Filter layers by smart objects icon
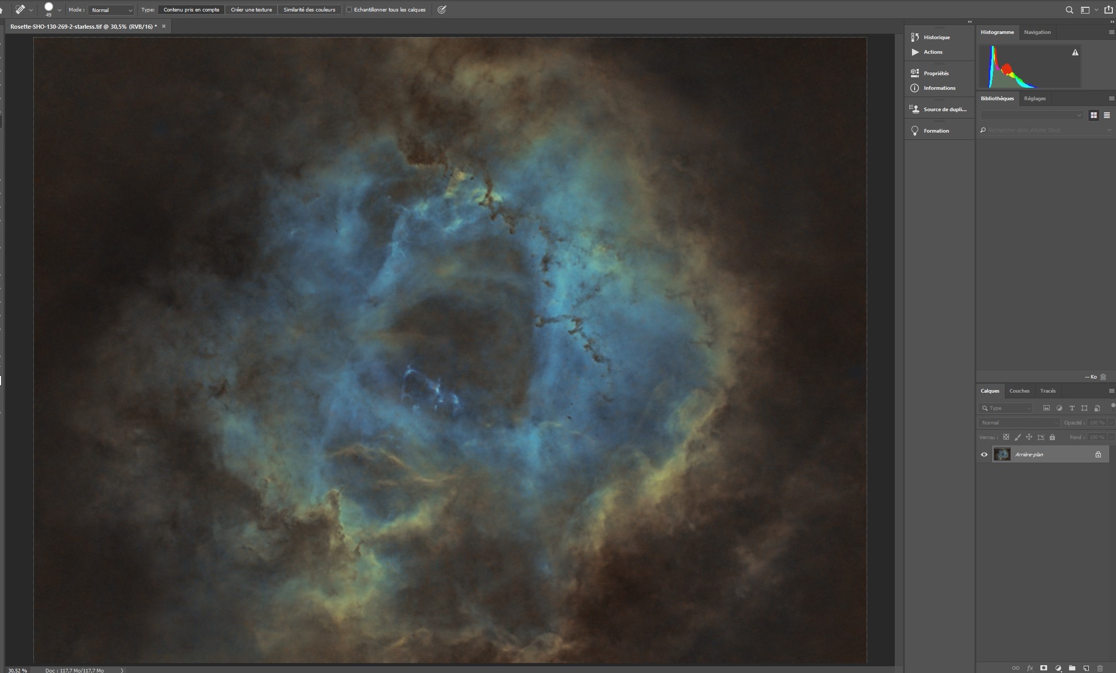Viewport: 1116px width, 673px height. (x=1097, y=408)
